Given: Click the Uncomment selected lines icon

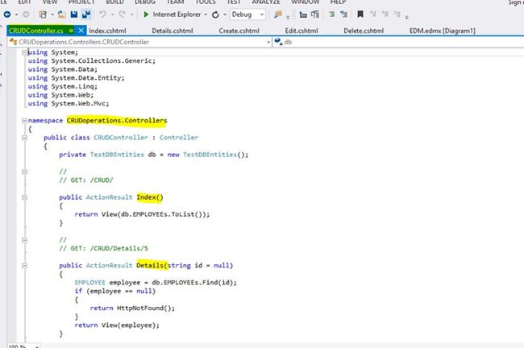Looking at the screenshot, I should pyautogui.click(x=343, y=14).
